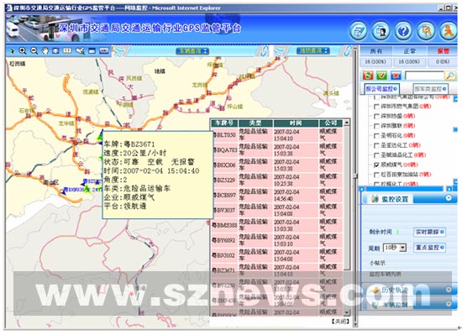Click the full-extent map tool icon
Viewport: 462px width, 335px height.
click(x=55, y=51)
